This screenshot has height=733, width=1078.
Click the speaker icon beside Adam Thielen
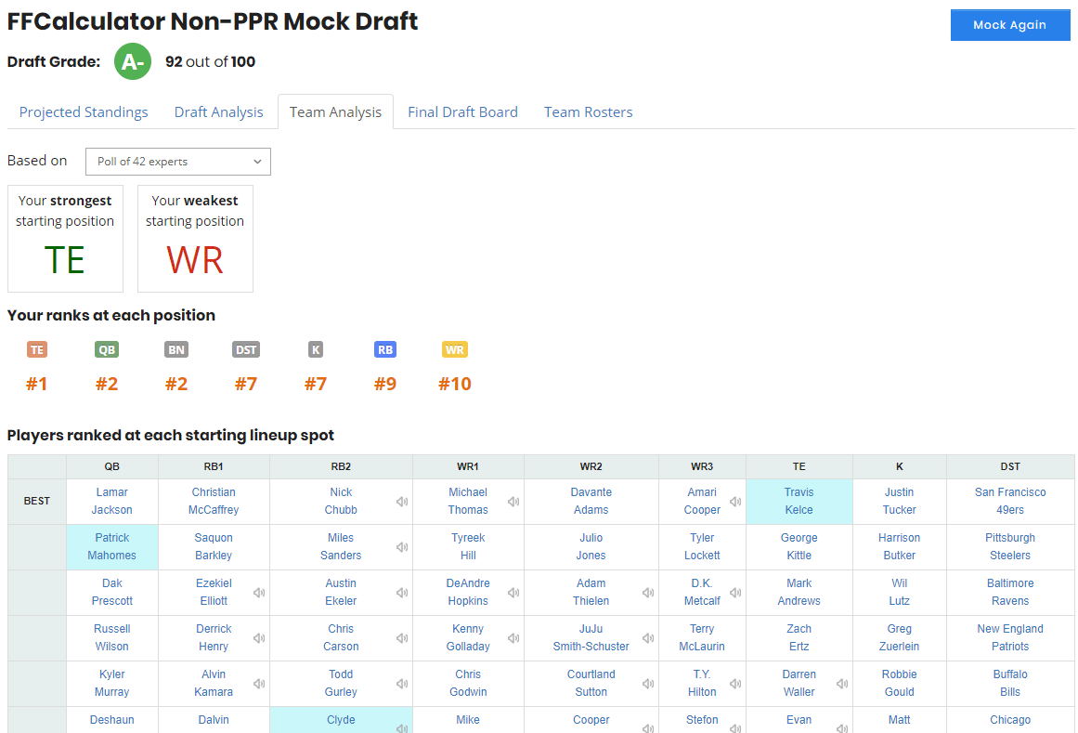[648, 593]
